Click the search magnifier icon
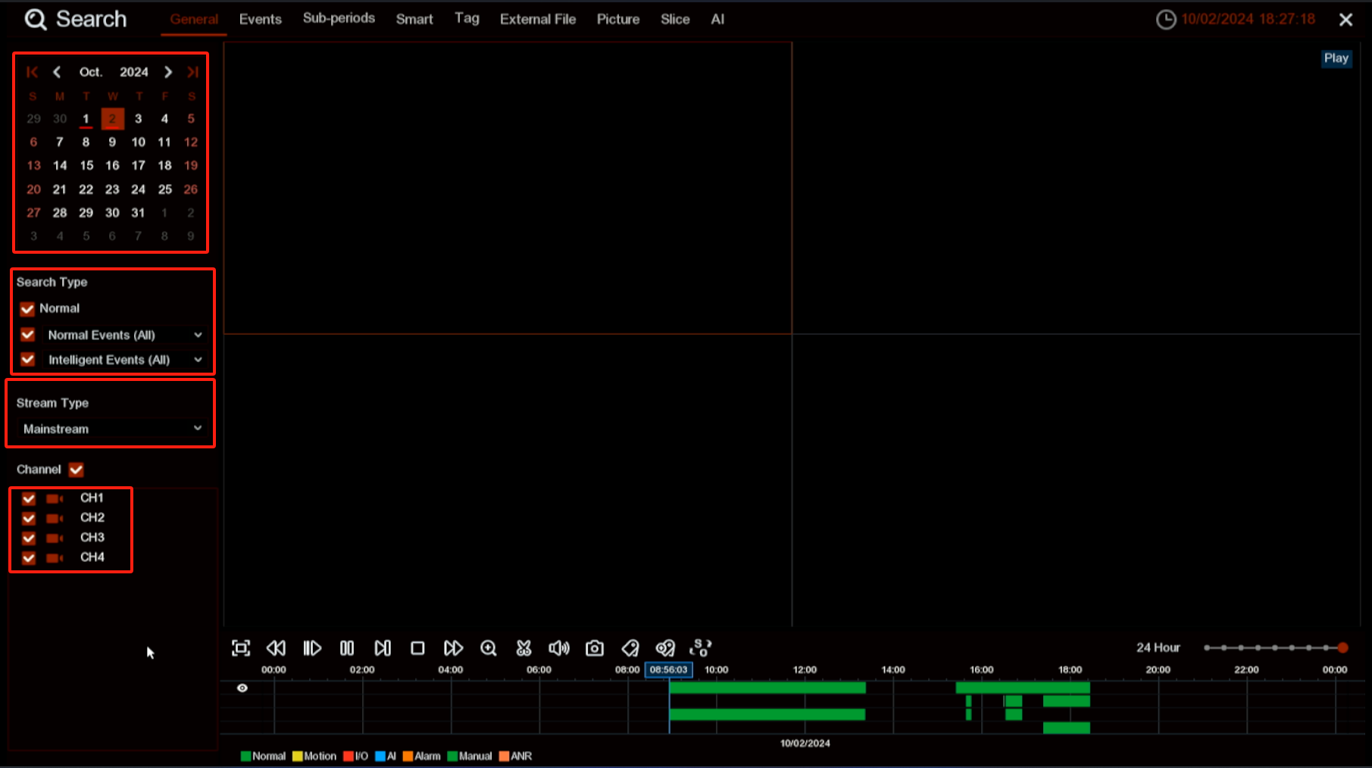The height and width of the screenshot is (768, 1372). click(x=36, y=19)
